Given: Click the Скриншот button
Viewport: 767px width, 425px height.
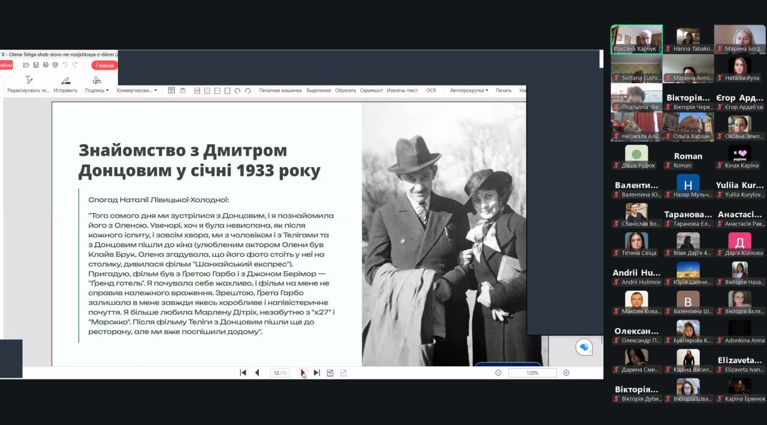Looking at the screenshot, I should click(x=372, y=90).
